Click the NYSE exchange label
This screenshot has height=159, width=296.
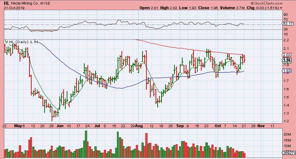(x=45, y=4)
